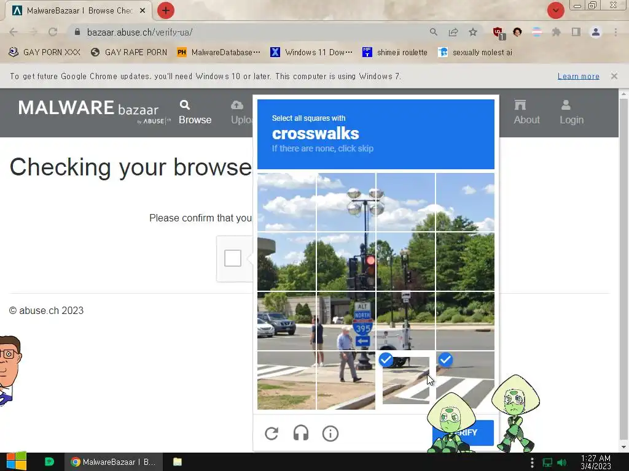
Task: Open the Chrome three-dot menu
Action: [615, 32]
